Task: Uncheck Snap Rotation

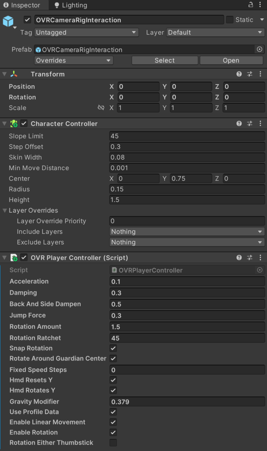Action: pyautogui.click(x=113, y=348)
